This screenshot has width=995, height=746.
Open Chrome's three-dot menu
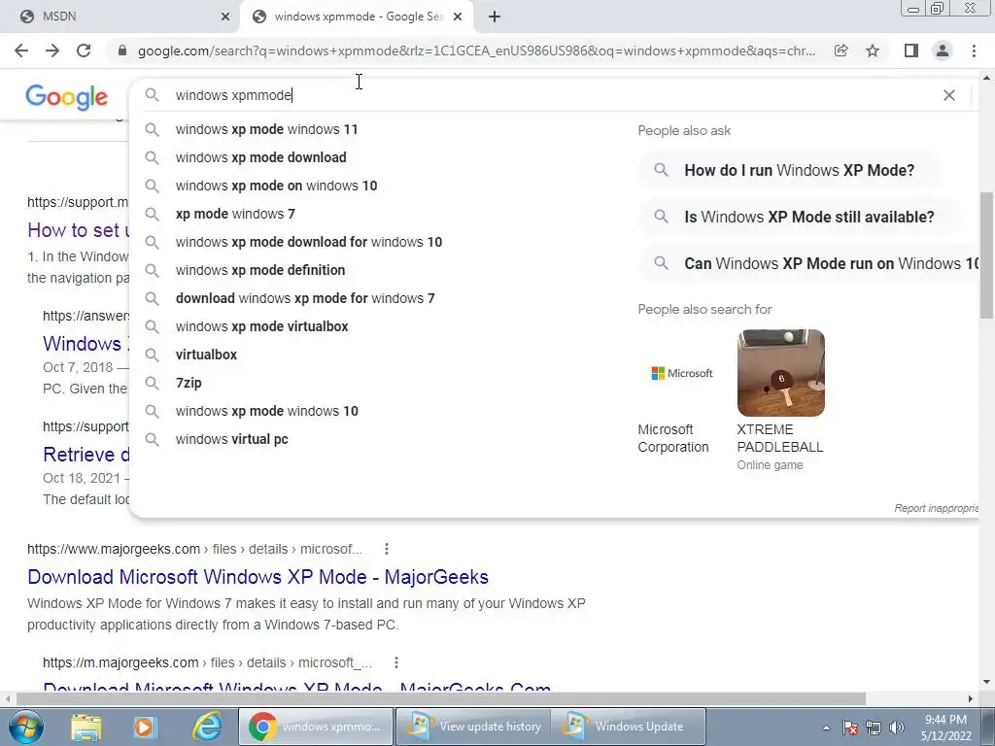click(x=974, y=51)
